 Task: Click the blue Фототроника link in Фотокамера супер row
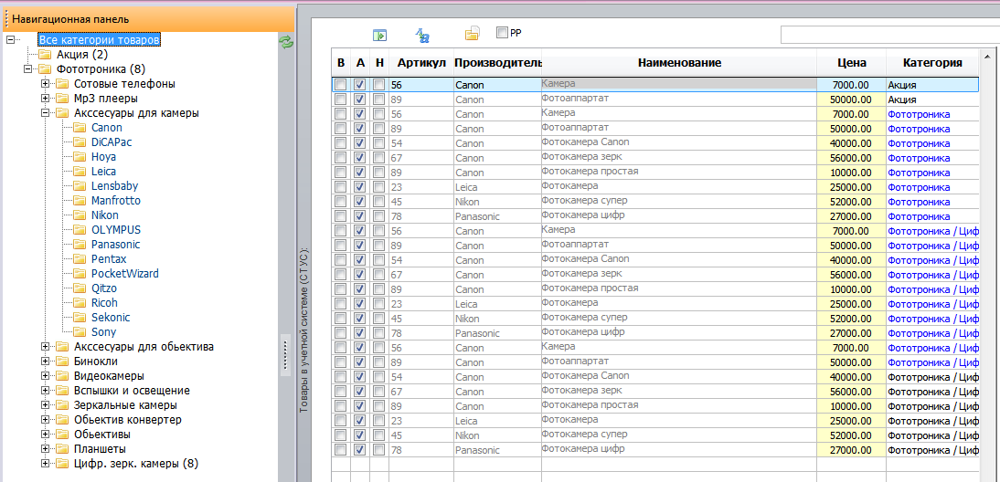[919, 202]
